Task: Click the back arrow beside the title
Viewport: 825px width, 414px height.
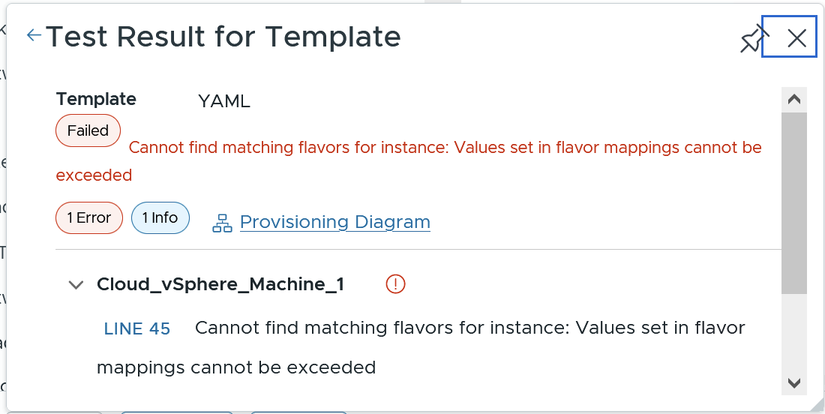Action: point(34,35)
